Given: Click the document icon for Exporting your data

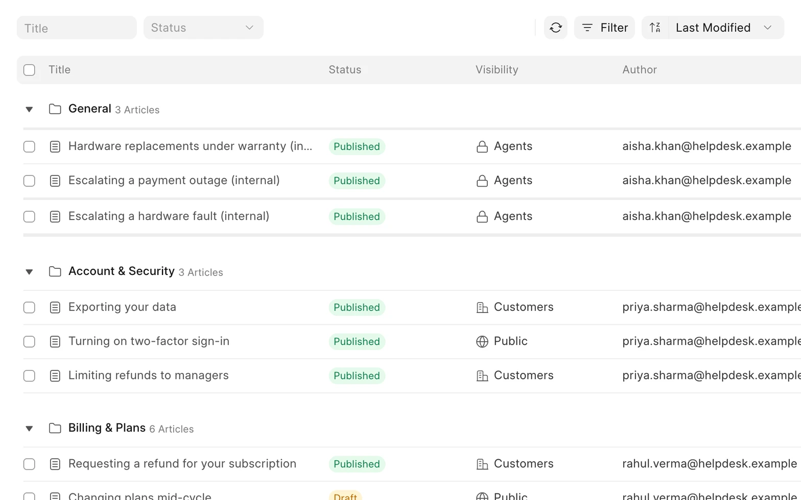Looking at the screenshot, I should tap(55, 307).
